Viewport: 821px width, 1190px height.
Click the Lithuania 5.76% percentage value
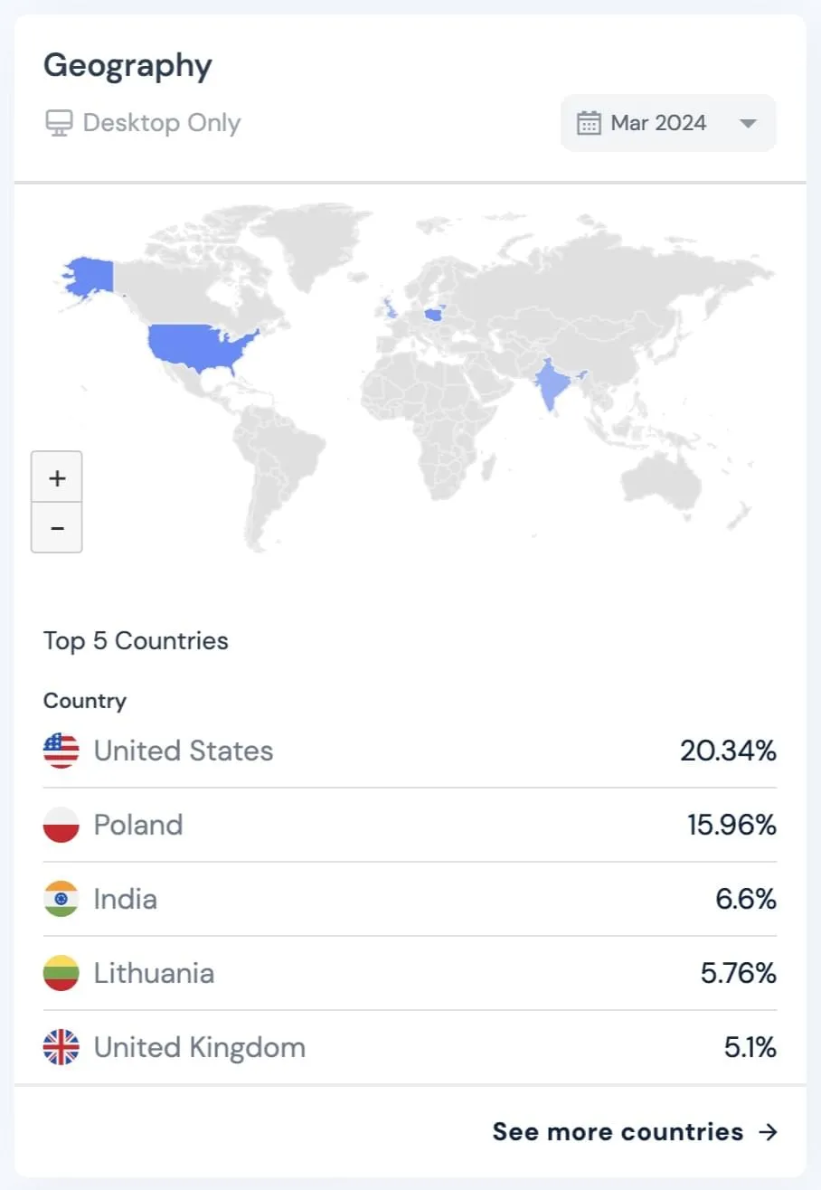pyautogui.click(x=738, y=973)
